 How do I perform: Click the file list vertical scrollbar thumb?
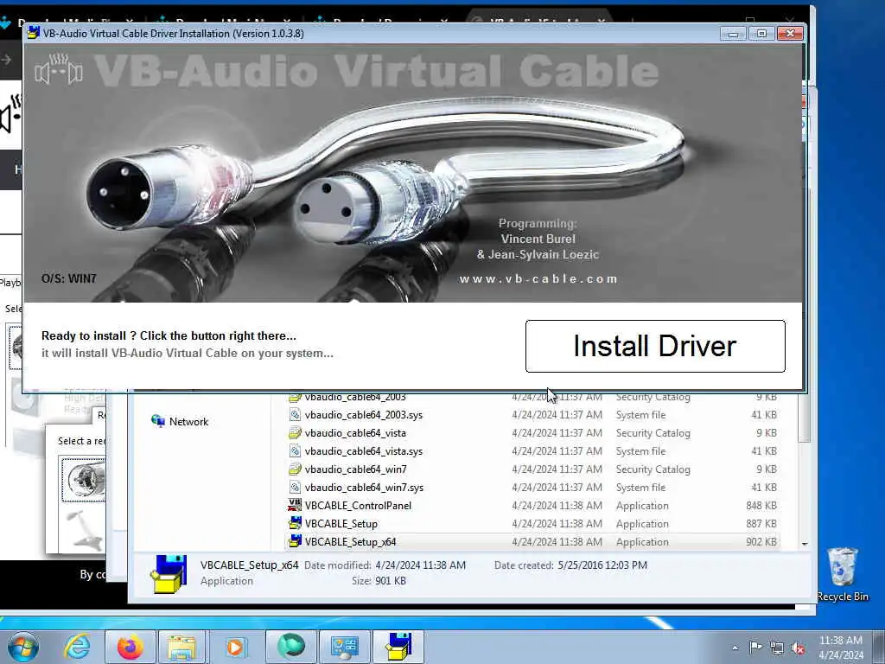click(x=805, y=418)
